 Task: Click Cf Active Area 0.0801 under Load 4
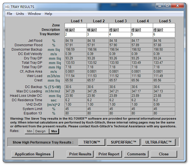click(x=142, y=71)
